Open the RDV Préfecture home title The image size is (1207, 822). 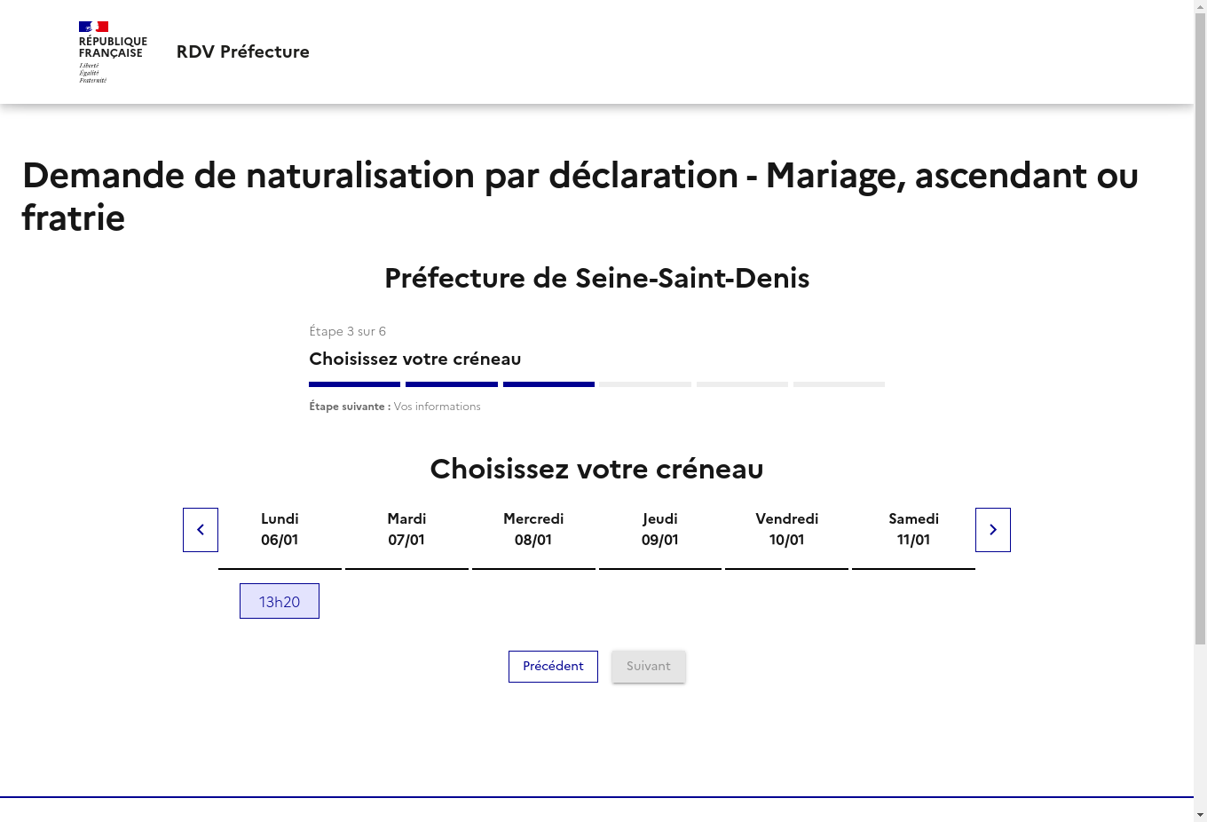243,51
